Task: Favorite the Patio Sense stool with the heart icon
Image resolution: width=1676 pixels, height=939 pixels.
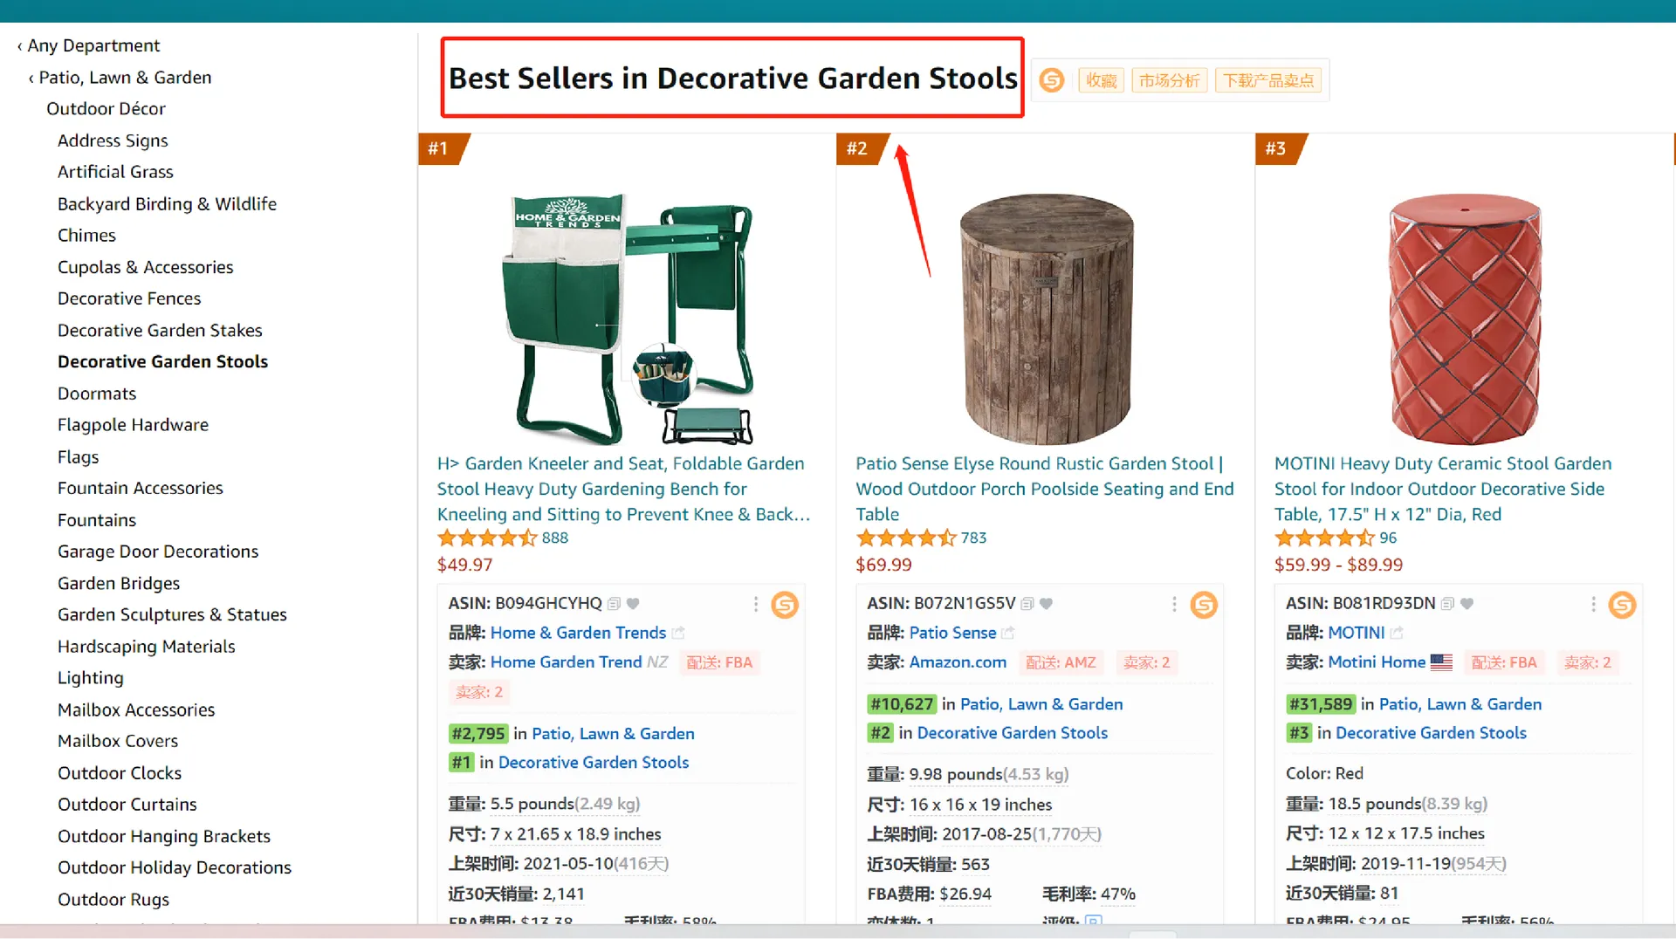Action: [x=1046, y=604]
